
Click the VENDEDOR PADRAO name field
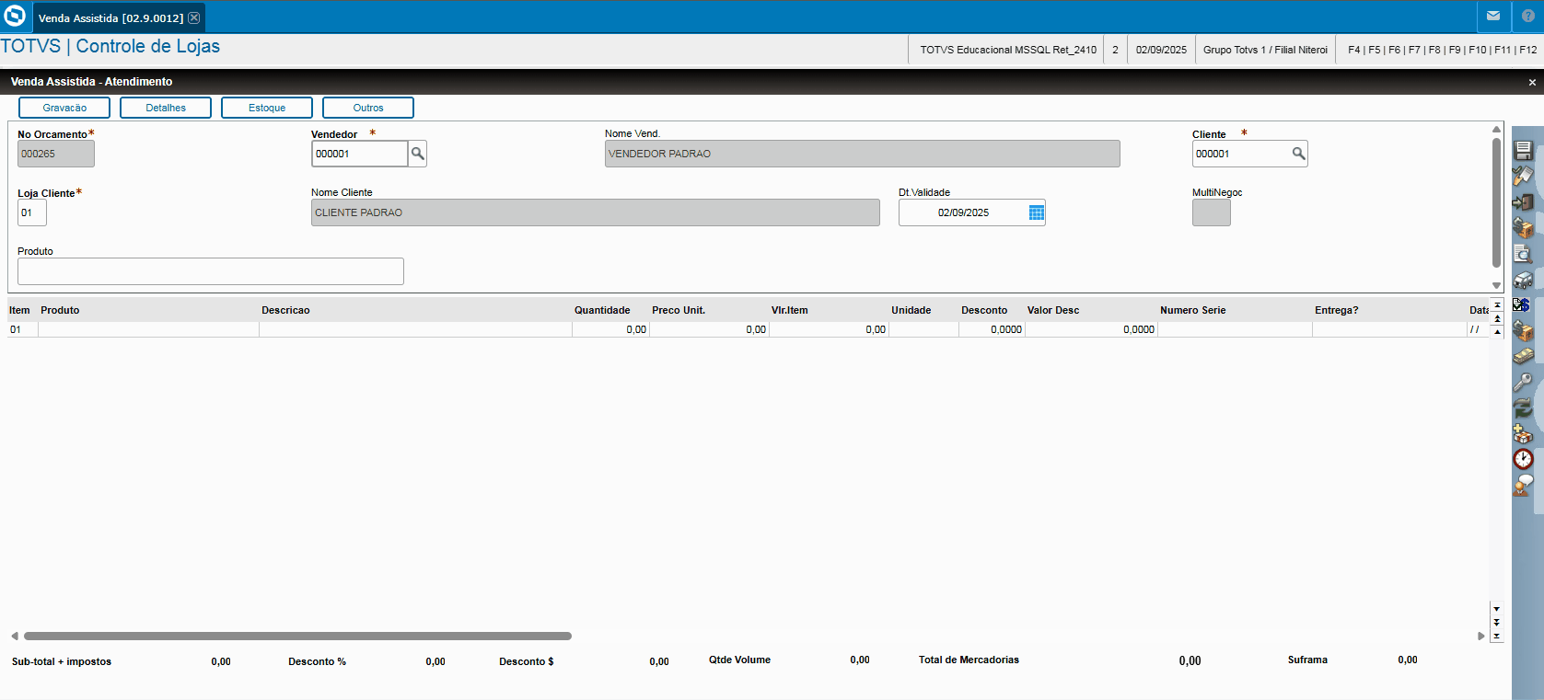[x=862, y=154]
